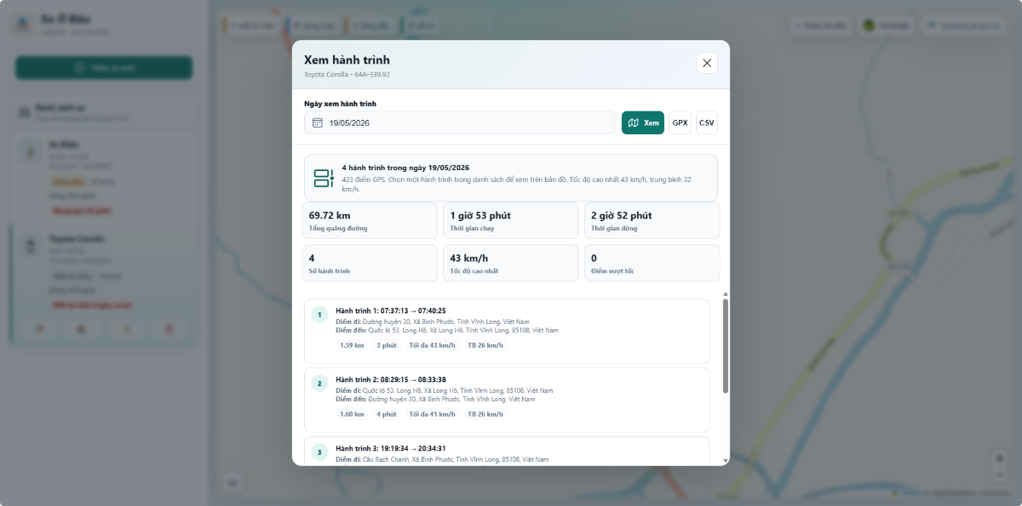
Task: Click the '1 giờ 53 phút' running time card
Action: click(x=511, y=220)
